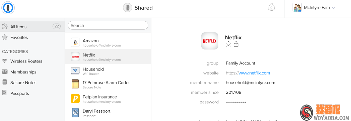
Task: Click the Passports category icon
Action: pos(4,93)
